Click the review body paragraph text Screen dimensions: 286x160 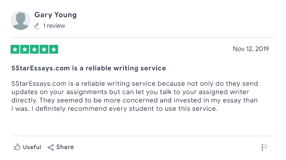click(x=135, y=96)
